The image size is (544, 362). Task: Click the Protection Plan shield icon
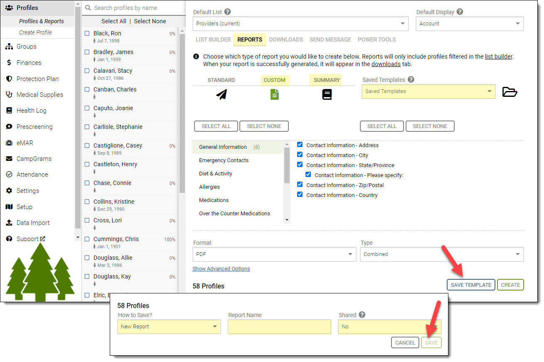point(9,79)
